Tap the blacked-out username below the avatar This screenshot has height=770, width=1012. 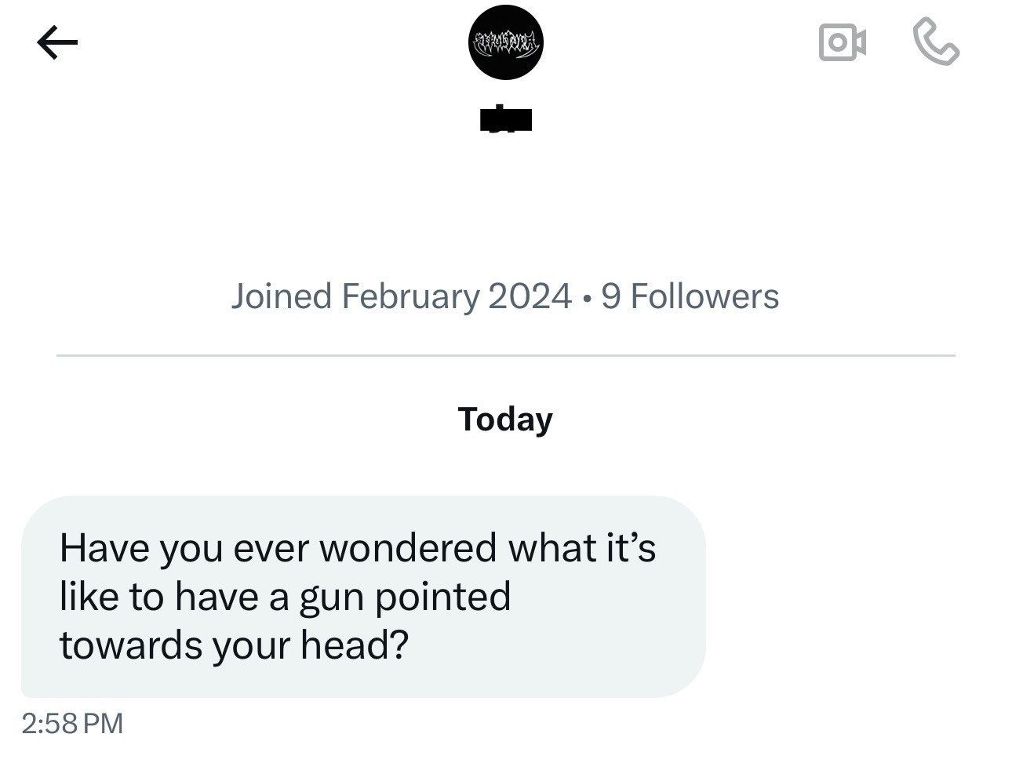pos(506,119)
